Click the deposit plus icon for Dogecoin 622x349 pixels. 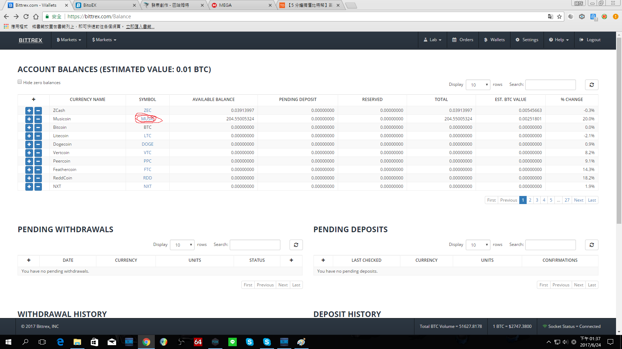point(29,144)
